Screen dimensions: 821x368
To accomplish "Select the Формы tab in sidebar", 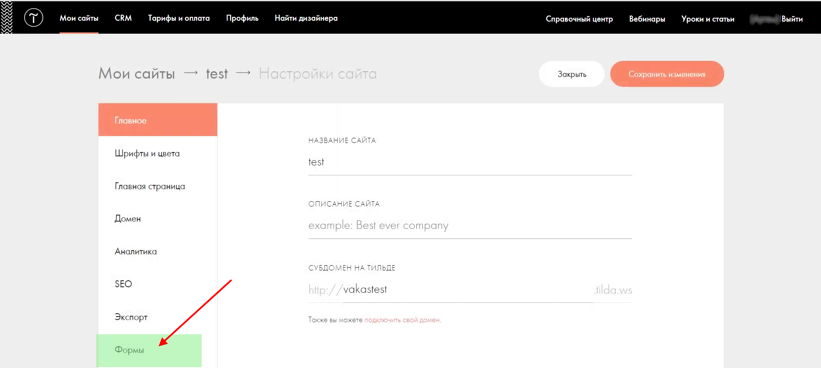I will [x=130, y=350].
